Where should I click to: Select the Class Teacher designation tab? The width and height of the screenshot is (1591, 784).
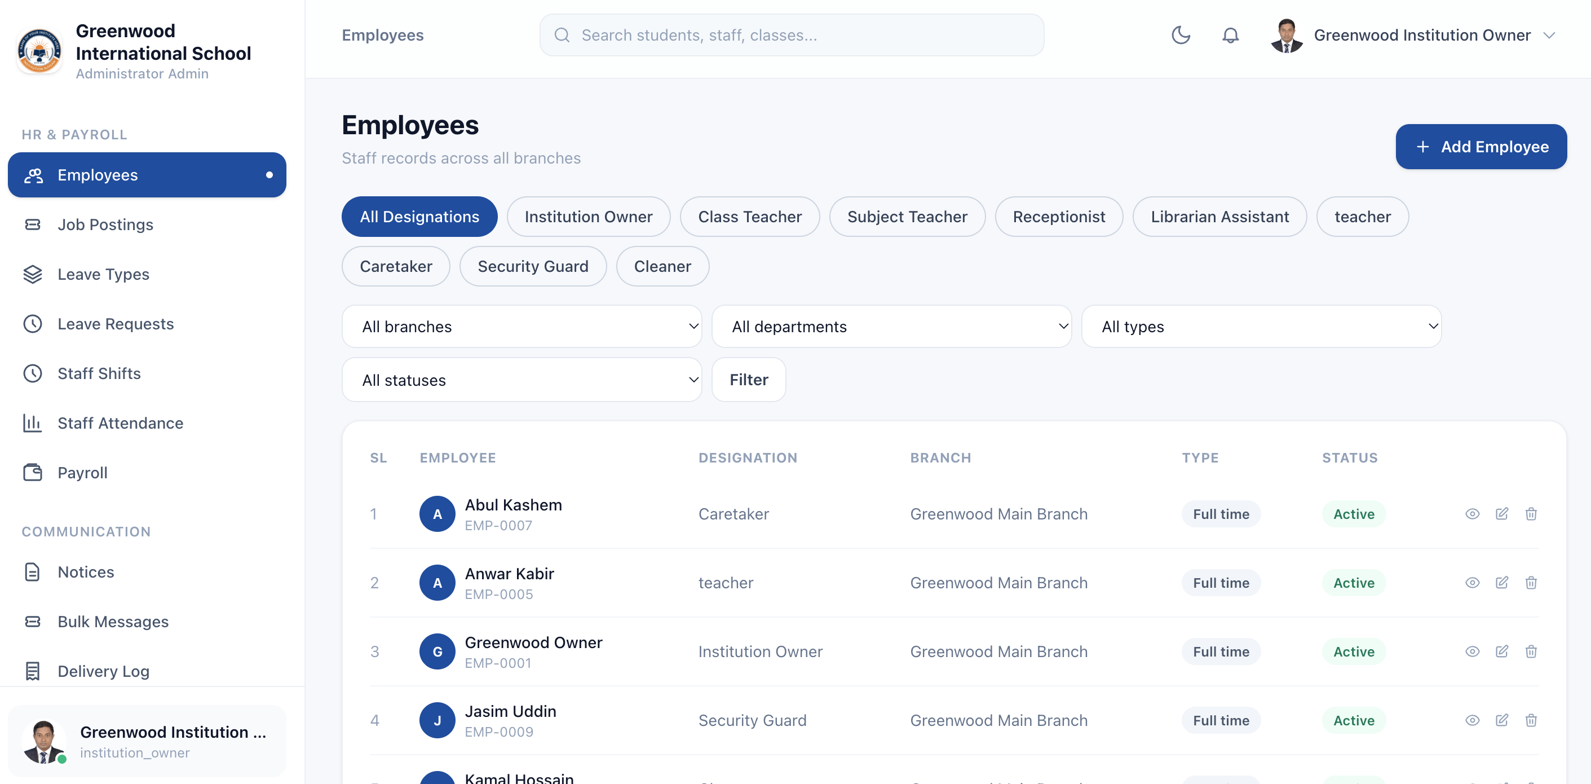750,217
